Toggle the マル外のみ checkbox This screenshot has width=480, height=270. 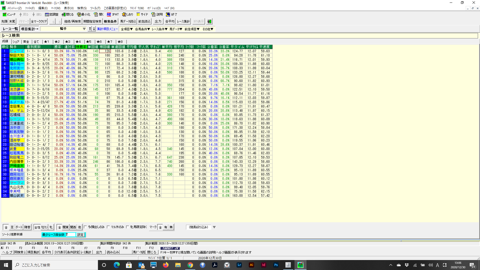point(109,227)
